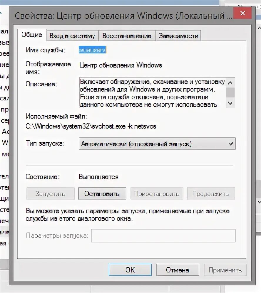Open the Тип запуска dropdown
Screen dimensions: 261x293
pyautogui.click(x=157, y=144)
